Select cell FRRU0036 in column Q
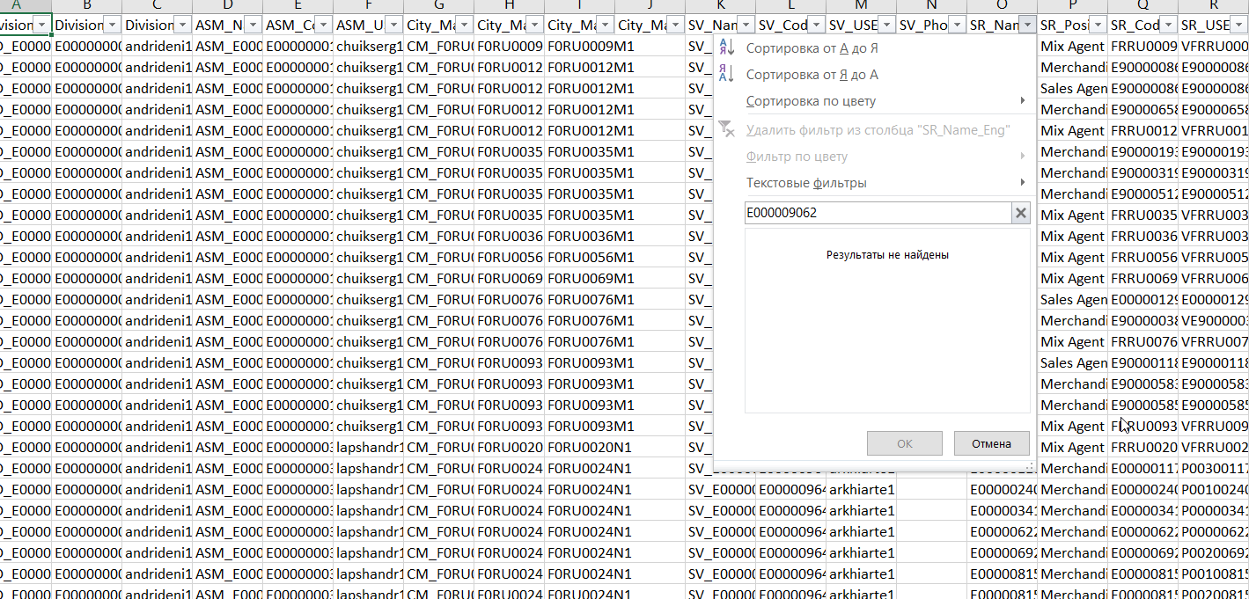 tap(1143, 236)
